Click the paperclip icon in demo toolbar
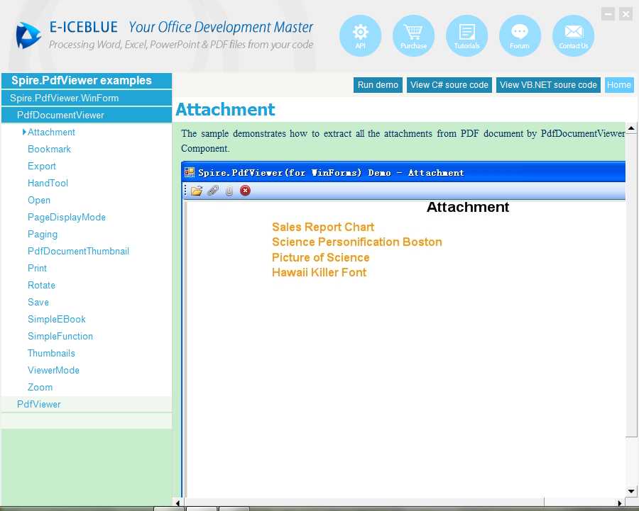639x511 pixels. tap(229, 191)
